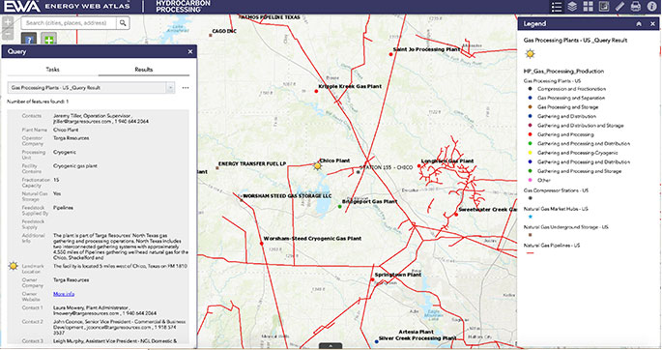Select the Station 155 - Chico compressor marker
Image resolution: width=662 pixels, height=350 pixels.
359,172
